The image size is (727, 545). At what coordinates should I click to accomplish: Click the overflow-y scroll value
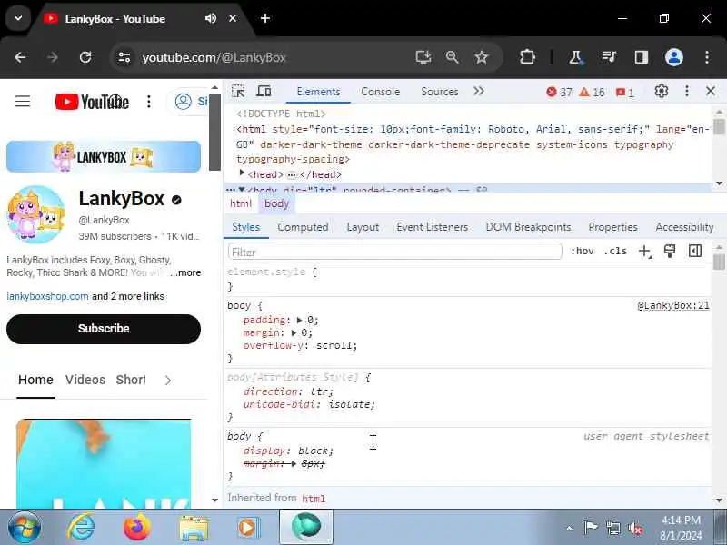click(x=335, y=346)
